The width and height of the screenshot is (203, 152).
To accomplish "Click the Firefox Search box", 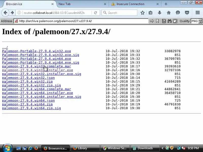I will pos(119,13).
